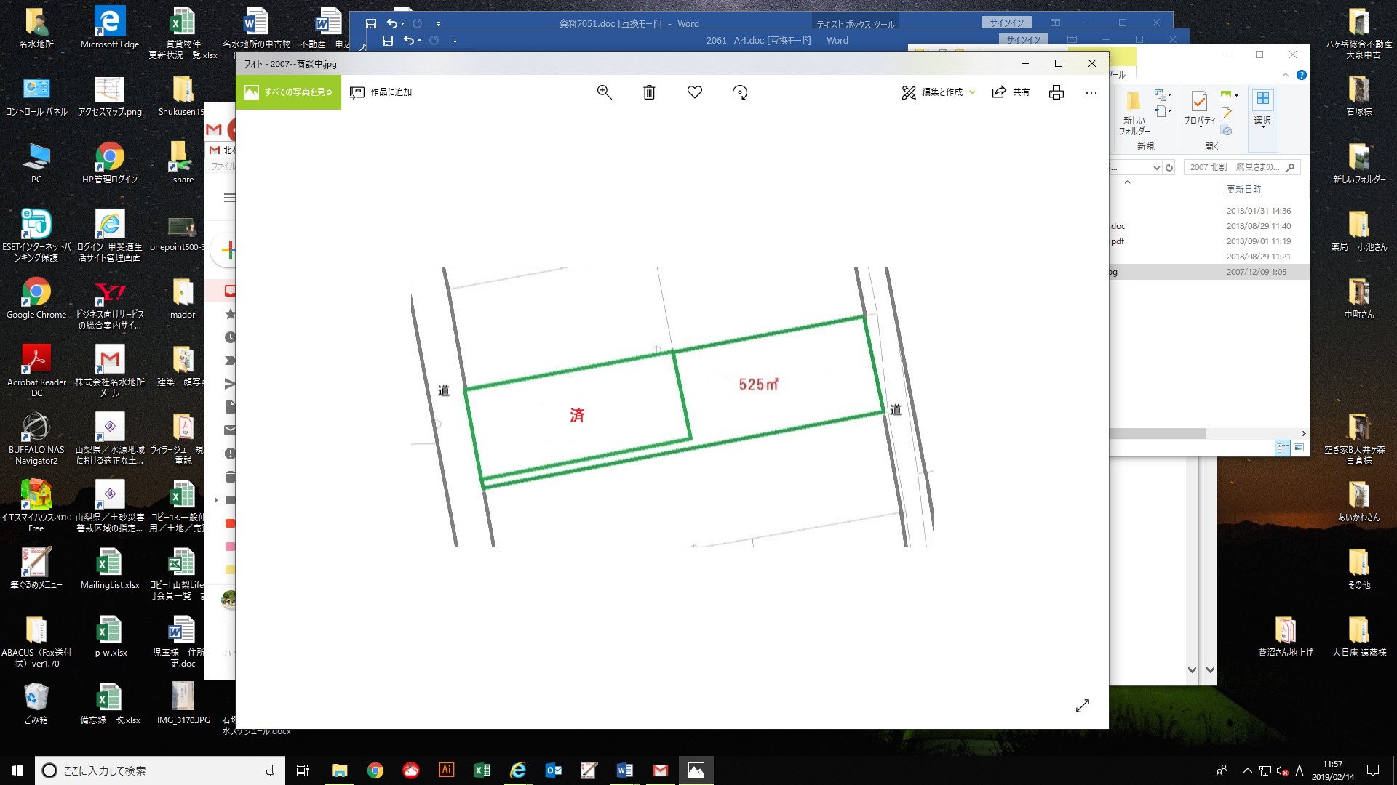
Task: Enter fullscreen with the diagonal arrows icon
Action: pos(1082,706)
